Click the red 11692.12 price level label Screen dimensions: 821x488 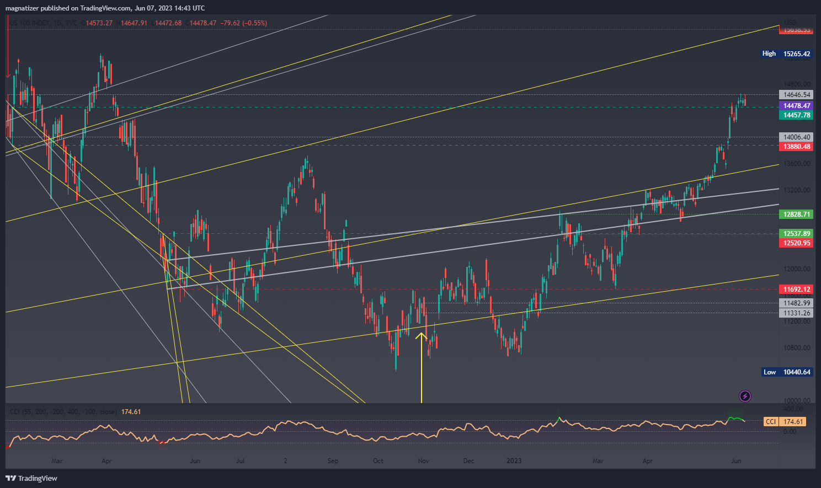796,289
